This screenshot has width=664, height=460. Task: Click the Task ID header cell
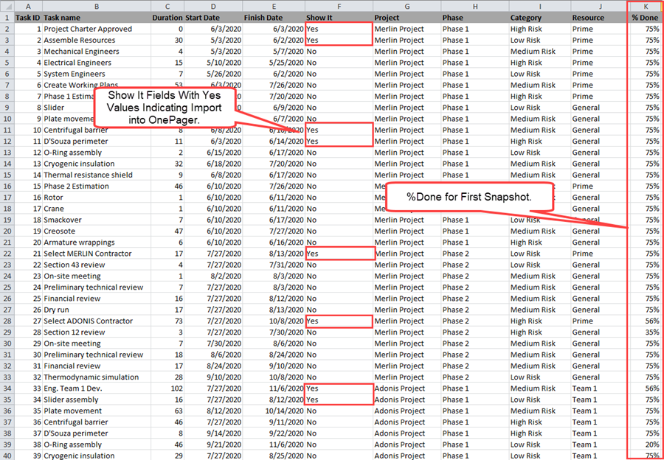click(27, 17)
